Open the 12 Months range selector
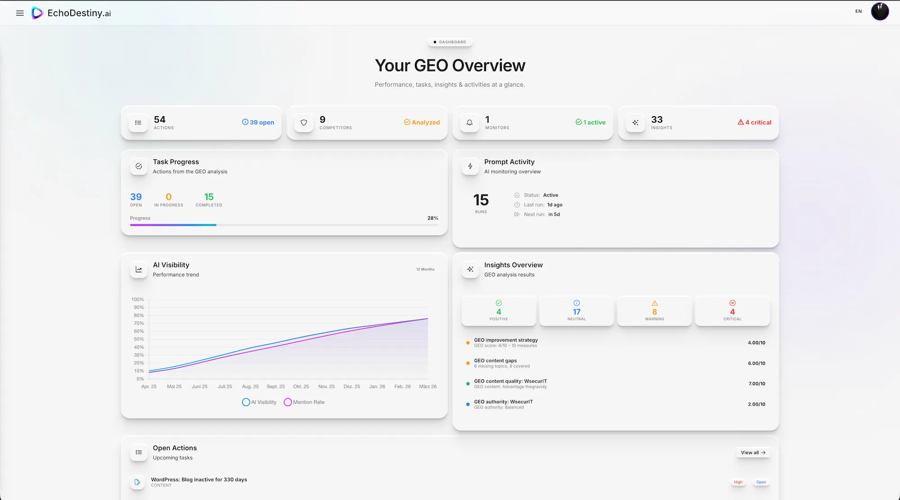The width and height of the screenshot is (900, 500). [x=425, y=269]
